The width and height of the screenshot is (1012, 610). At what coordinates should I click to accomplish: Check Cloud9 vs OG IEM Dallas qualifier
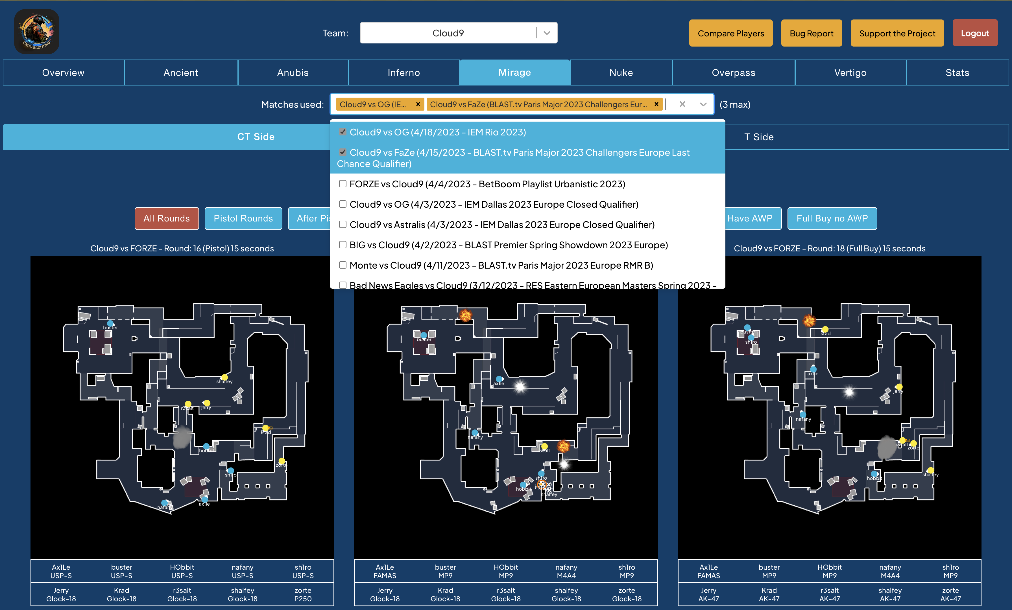point(343,204)
